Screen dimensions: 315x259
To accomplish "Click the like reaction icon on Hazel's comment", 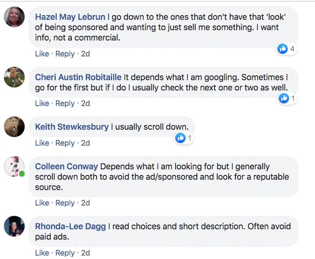I will tap(283, 48).
